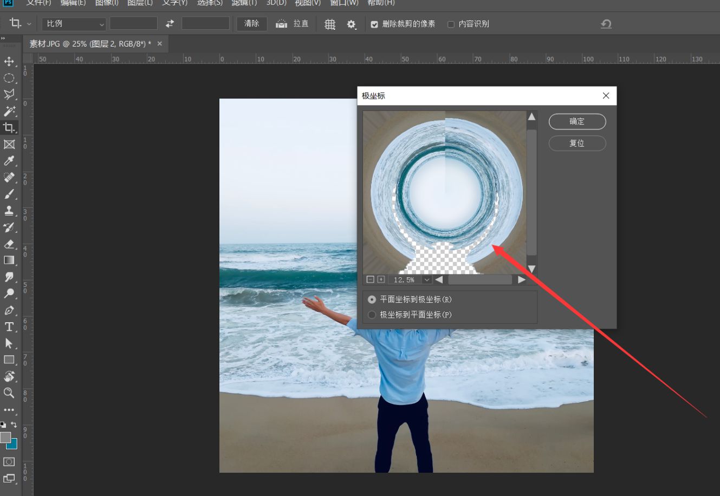Open the crop 比例 preset dropdown
The image size is (720, 496).
(73, 23)
